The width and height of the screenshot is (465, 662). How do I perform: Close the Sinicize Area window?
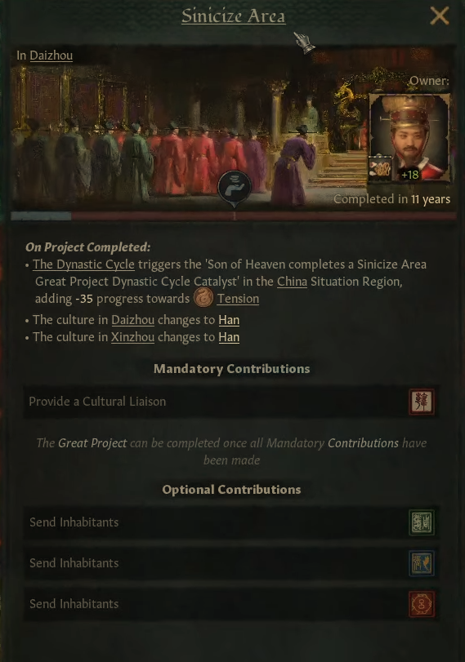click(x=439, y=16)
